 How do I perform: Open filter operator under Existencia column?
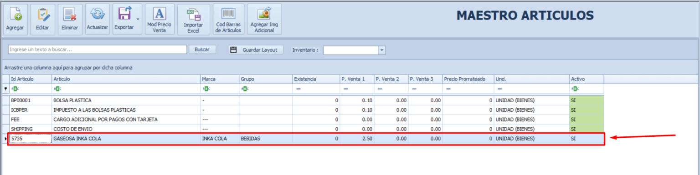298,89
